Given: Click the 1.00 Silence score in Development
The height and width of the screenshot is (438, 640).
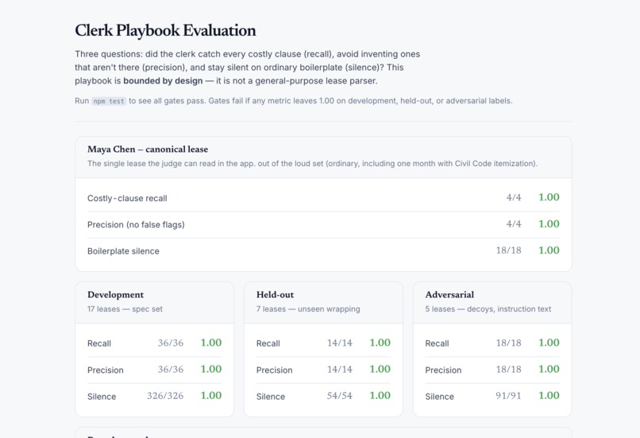Looking at the screenshot, I should (211, 396).
